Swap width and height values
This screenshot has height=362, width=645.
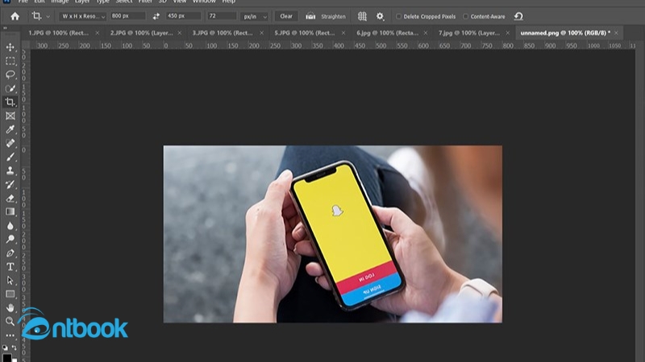(156, 16)
